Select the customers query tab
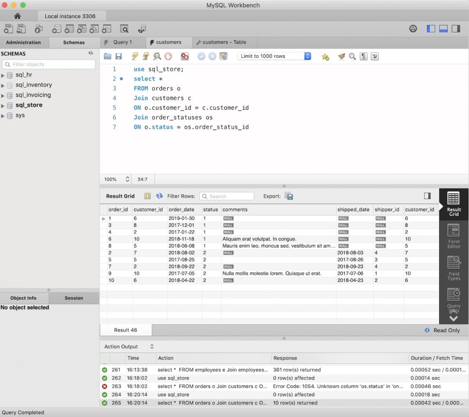This screenshot has height=417, width=469. [x=169, y=43]
